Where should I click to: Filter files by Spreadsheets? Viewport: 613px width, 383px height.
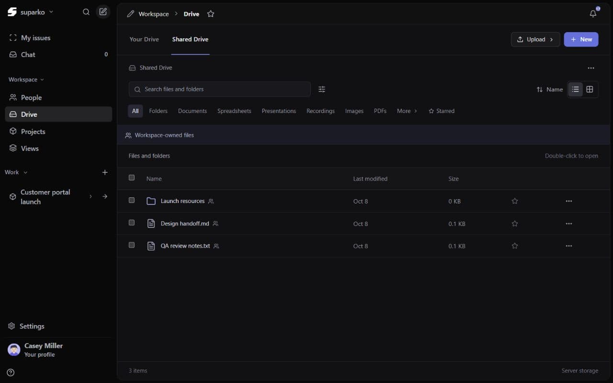pos(234,111)
